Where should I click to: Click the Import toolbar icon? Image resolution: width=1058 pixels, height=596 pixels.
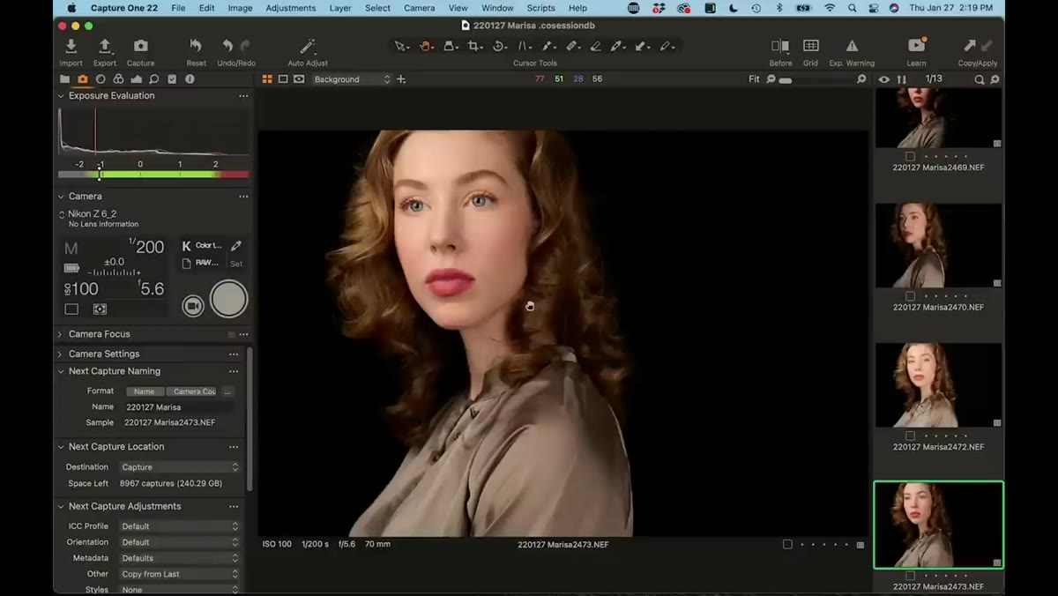(71, 46)
